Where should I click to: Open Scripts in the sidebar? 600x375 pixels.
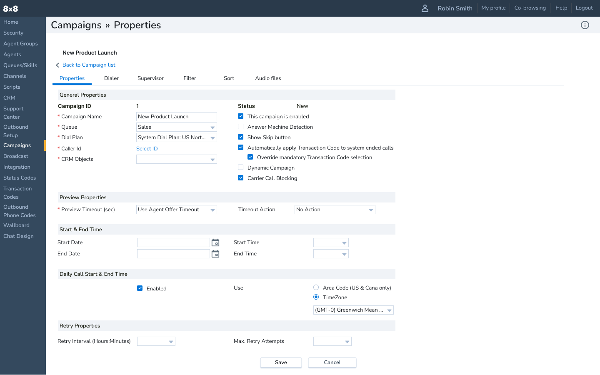(12, 87)
